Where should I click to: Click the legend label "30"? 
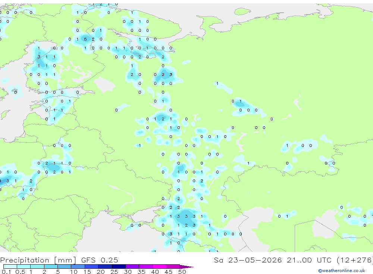128,272
